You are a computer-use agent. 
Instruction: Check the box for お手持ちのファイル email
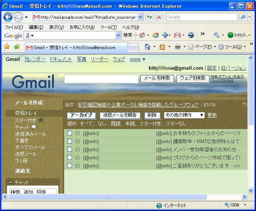click(x=70, y=133)
